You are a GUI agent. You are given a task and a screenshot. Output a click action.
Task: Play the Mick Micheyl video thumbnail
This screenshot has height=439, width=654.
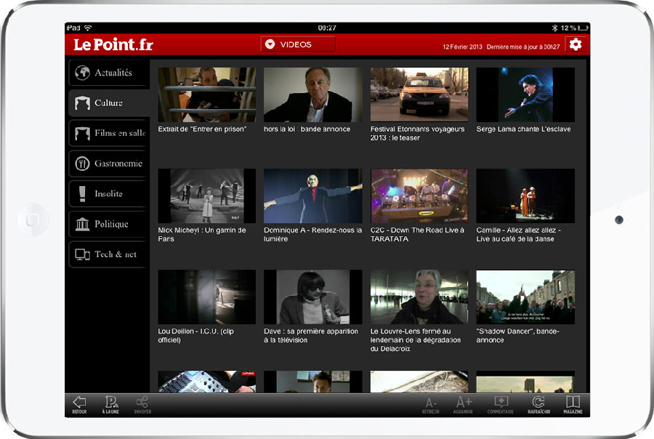[x=207, y=196]
